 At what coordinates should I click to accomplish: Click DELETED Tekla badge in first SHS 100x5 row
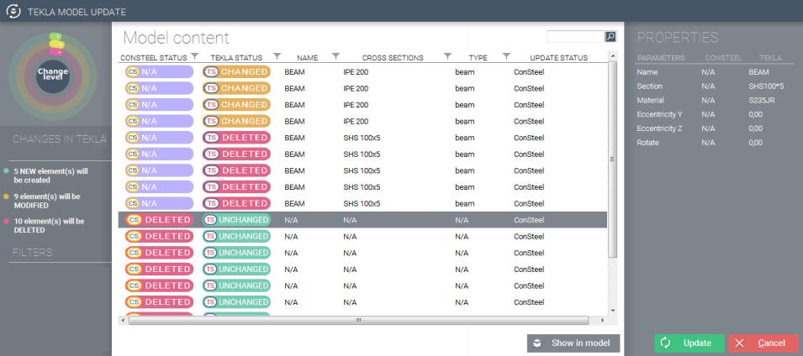tap(236, 138)
